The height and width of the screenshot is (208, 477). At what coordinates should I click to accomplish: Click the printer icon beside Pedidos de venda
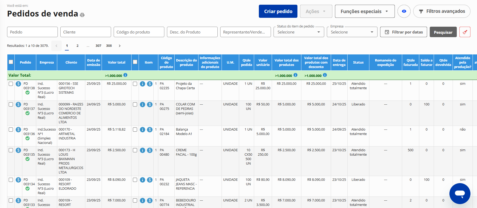pyautogui.click(x=82, y=15)
